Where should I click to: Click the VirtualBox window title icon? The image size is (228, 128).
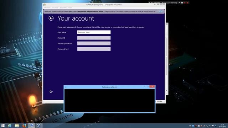pos(45,5)
